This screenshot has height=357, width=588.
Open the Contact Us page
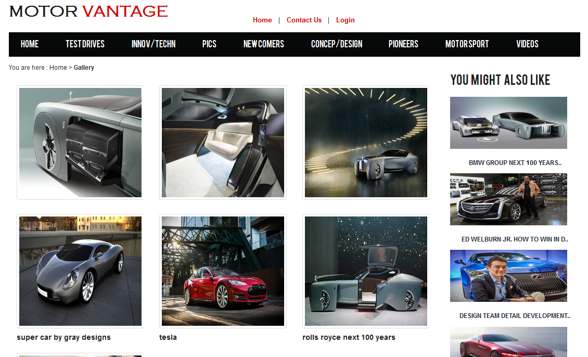[x=304, y=20]
